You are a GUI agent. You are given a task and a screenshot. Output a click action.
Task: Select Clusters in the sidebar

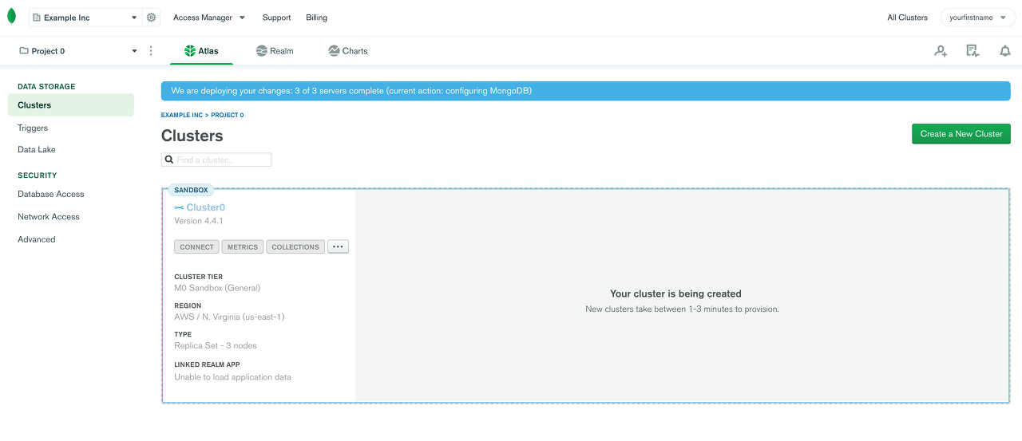(x=70, y=105)
